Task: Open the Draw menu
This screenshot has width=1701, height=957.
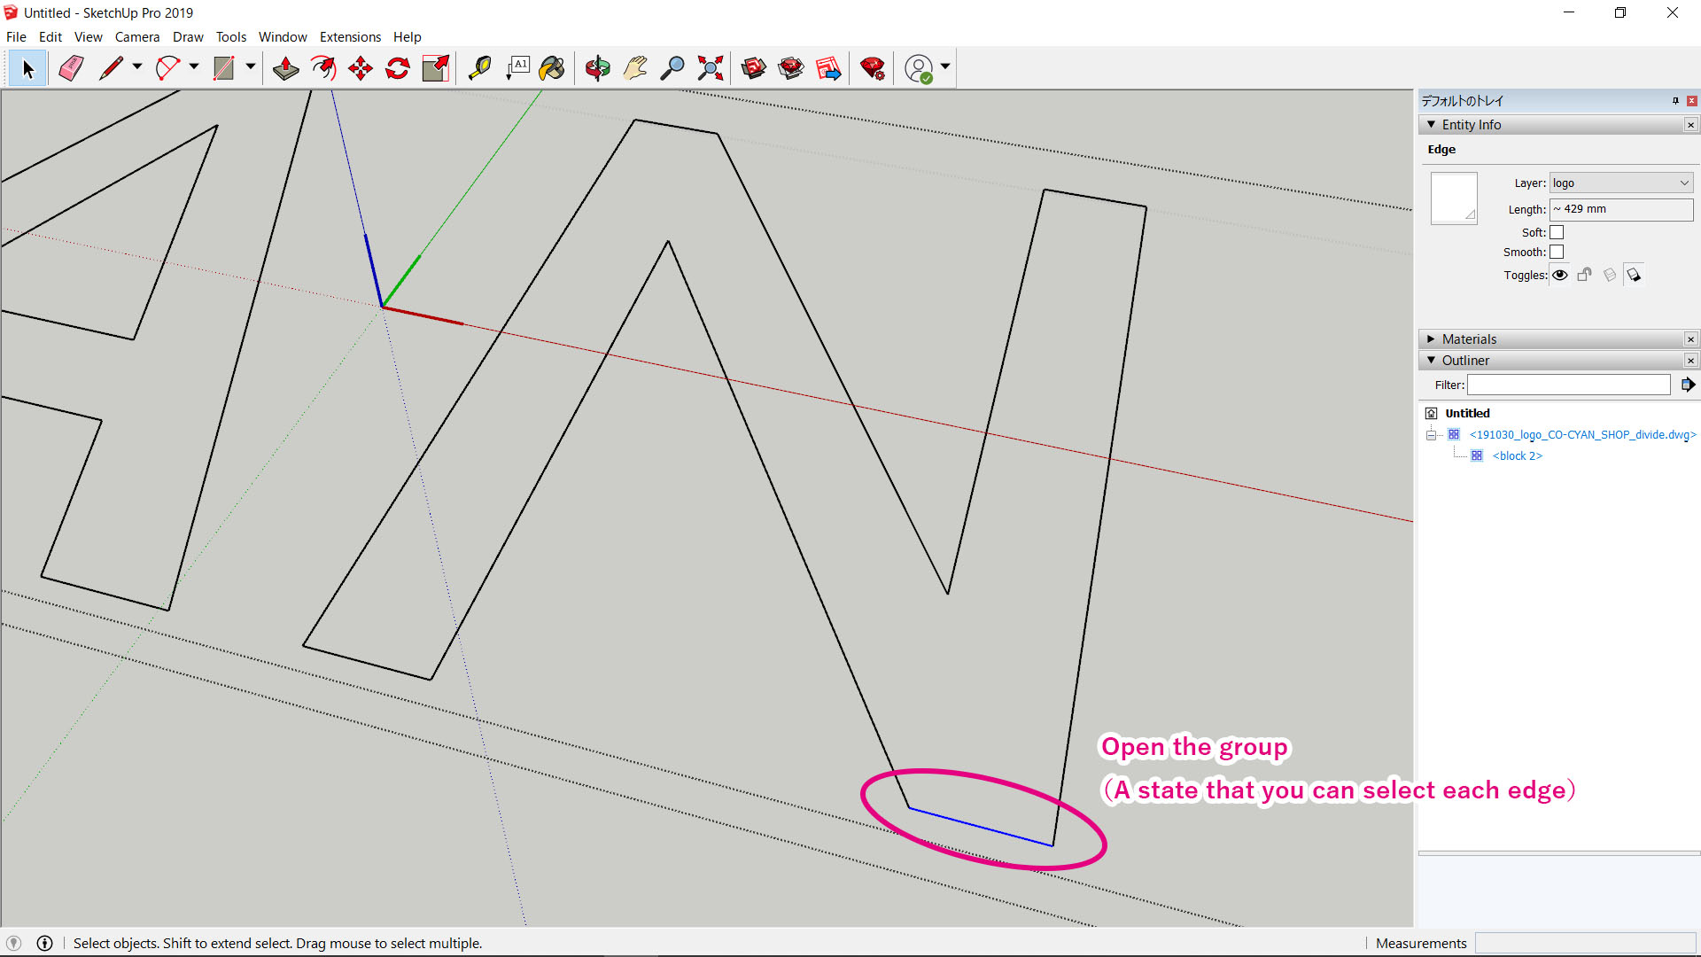Action: point(188,37)
